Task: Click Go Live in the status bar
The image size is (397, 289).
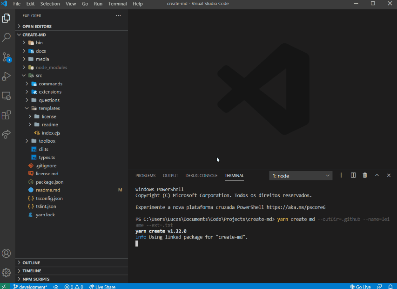Action: pyautogui.click(x=360, y=287)
